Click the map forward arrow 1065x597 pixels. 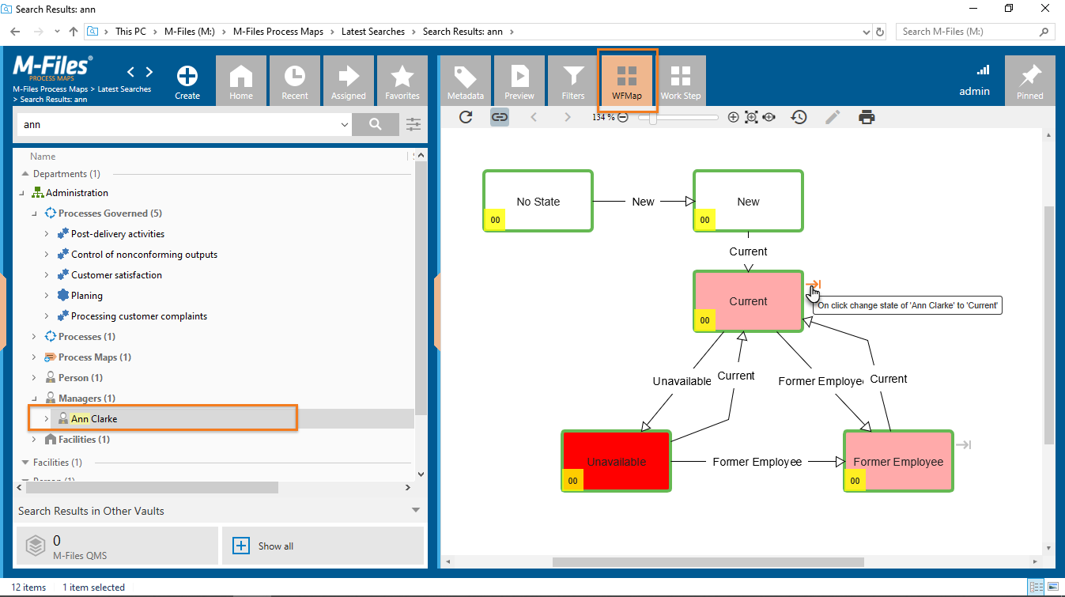click(x=567, y=117)
